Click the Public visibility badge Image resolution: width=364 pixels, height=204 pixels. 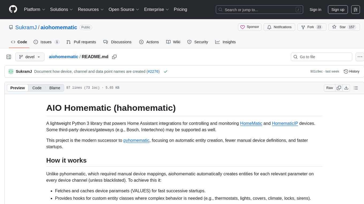pyautogui.click(x=86, y=27)
